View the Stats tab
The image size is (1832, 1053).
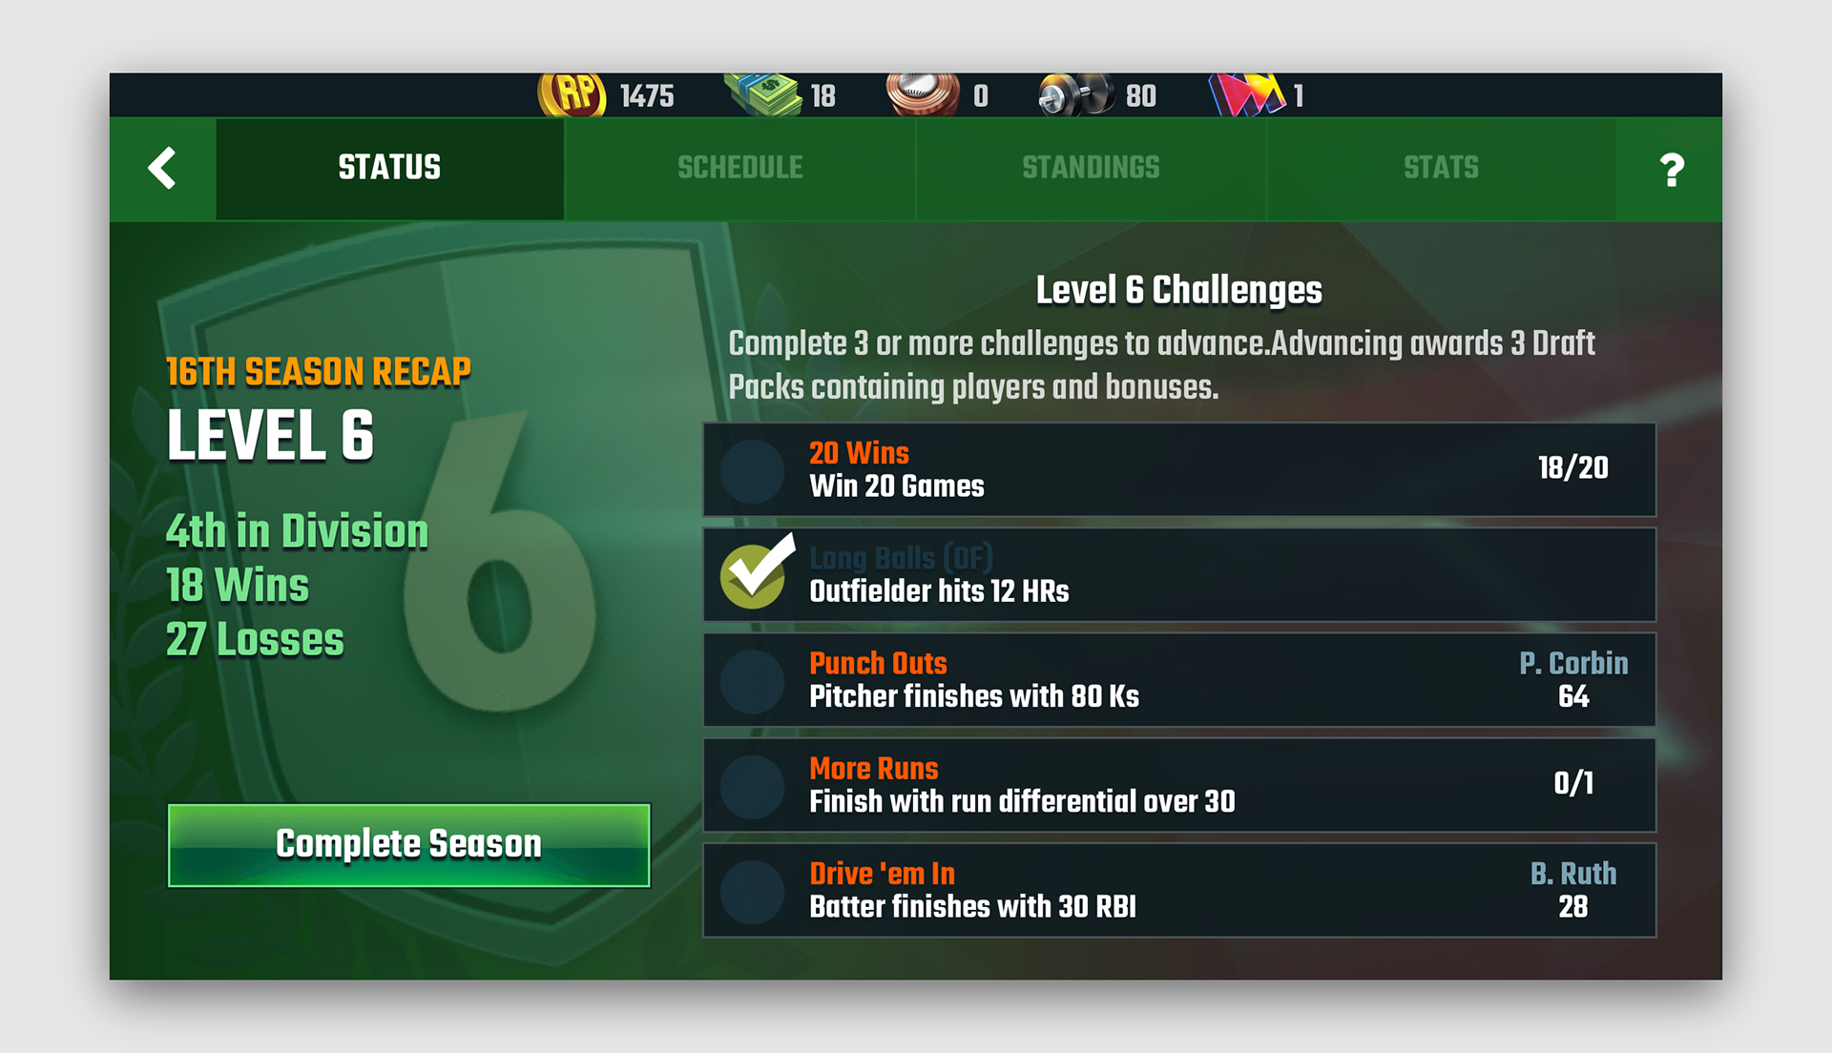click(x=1441, y=169)
